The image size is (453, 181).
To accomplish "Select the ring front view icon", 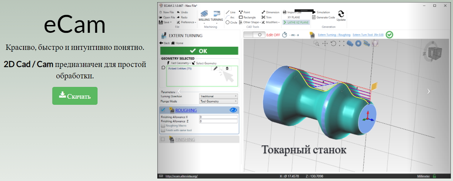I will pyautogui.click(x=358, y=43).
